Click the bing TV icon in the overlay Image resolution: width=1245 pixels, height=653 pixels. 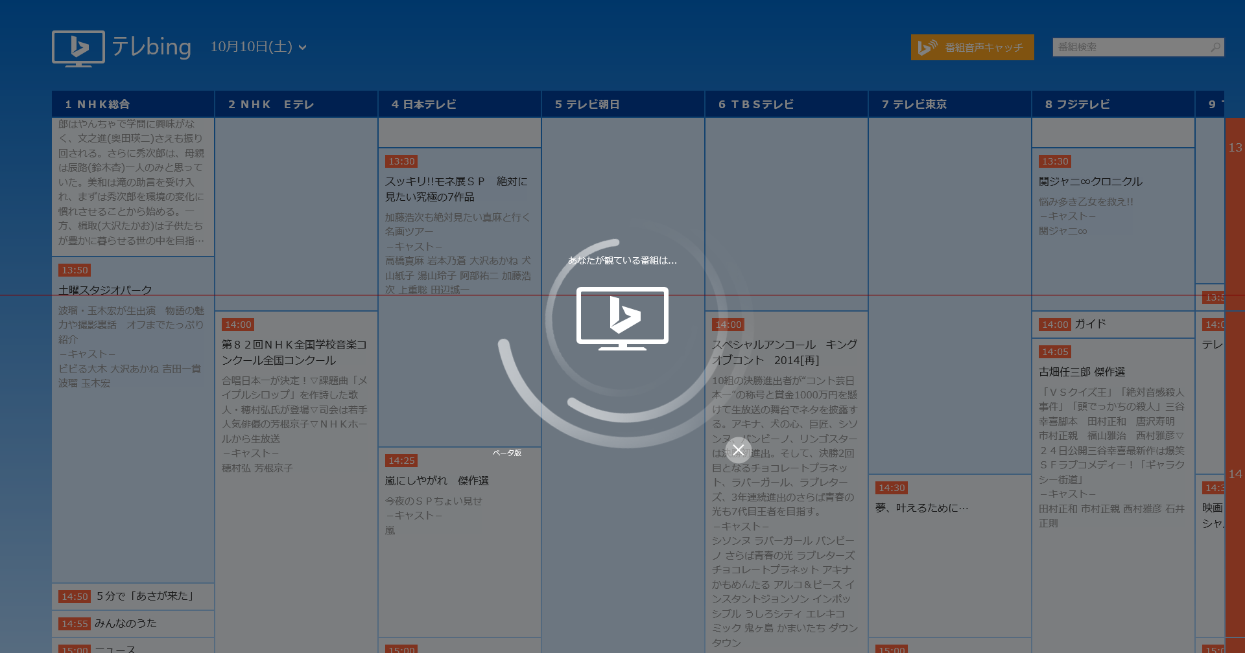tap(622, 319)
